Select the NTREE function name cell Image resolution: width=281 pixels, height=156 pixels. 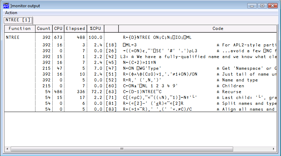[x=13, y=37]
